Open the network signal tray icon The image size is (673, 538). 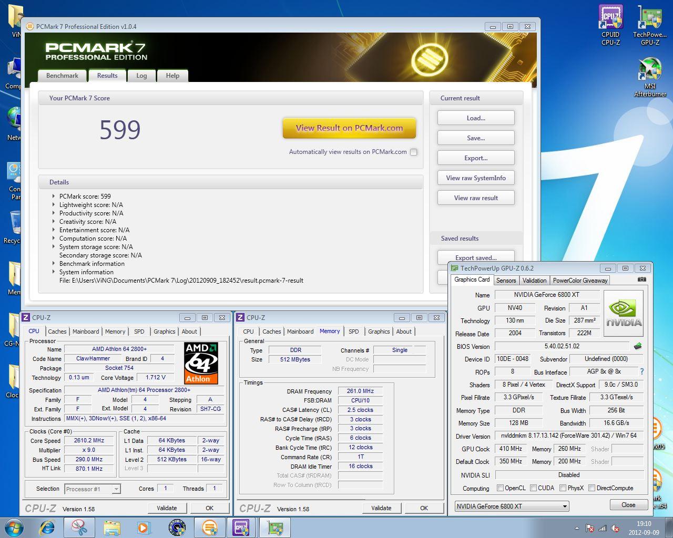(602, 528)
